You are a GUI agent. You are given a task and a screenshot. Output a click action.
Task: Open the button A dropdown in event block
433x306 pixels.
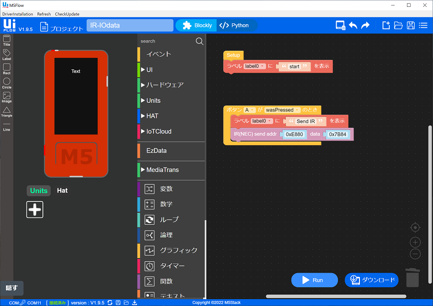249,110
